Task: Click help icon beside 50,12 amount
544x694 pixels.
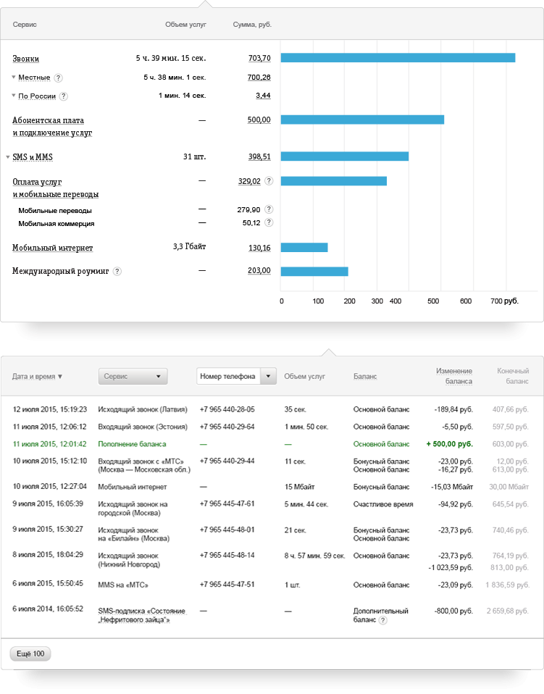Action: (x=269, y=223)
